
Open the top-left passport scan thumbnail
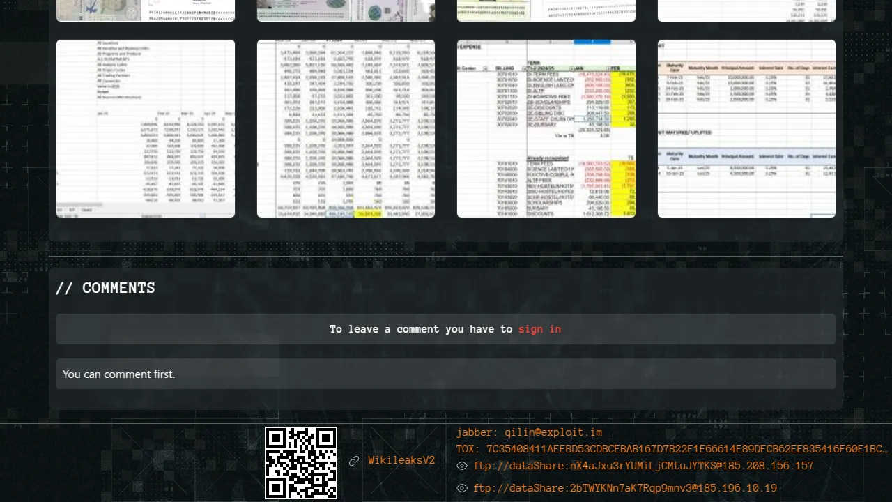point(146,10)
